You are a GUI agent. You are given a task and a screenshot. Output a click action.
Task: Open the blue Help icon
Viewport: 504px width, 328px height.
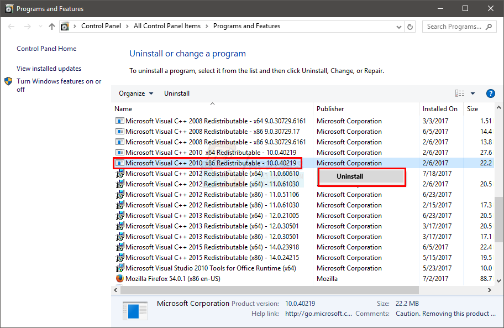tap(491, 93)
